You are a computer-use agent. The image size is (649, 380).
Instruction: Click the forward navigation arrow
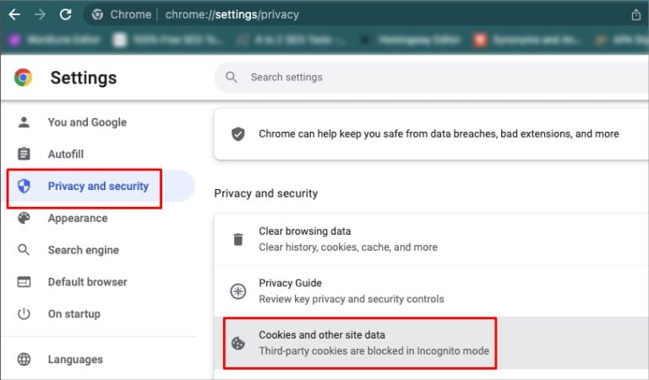(x=40, y=14)
